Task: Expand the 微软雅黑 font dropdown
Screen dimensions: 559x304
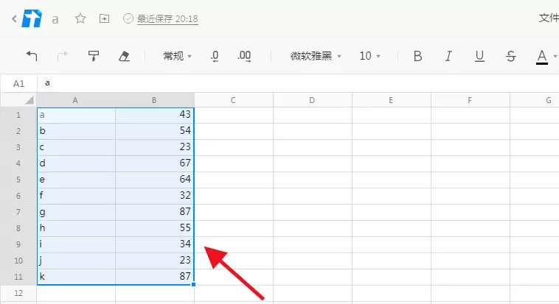Action: [x=316, y=56]
